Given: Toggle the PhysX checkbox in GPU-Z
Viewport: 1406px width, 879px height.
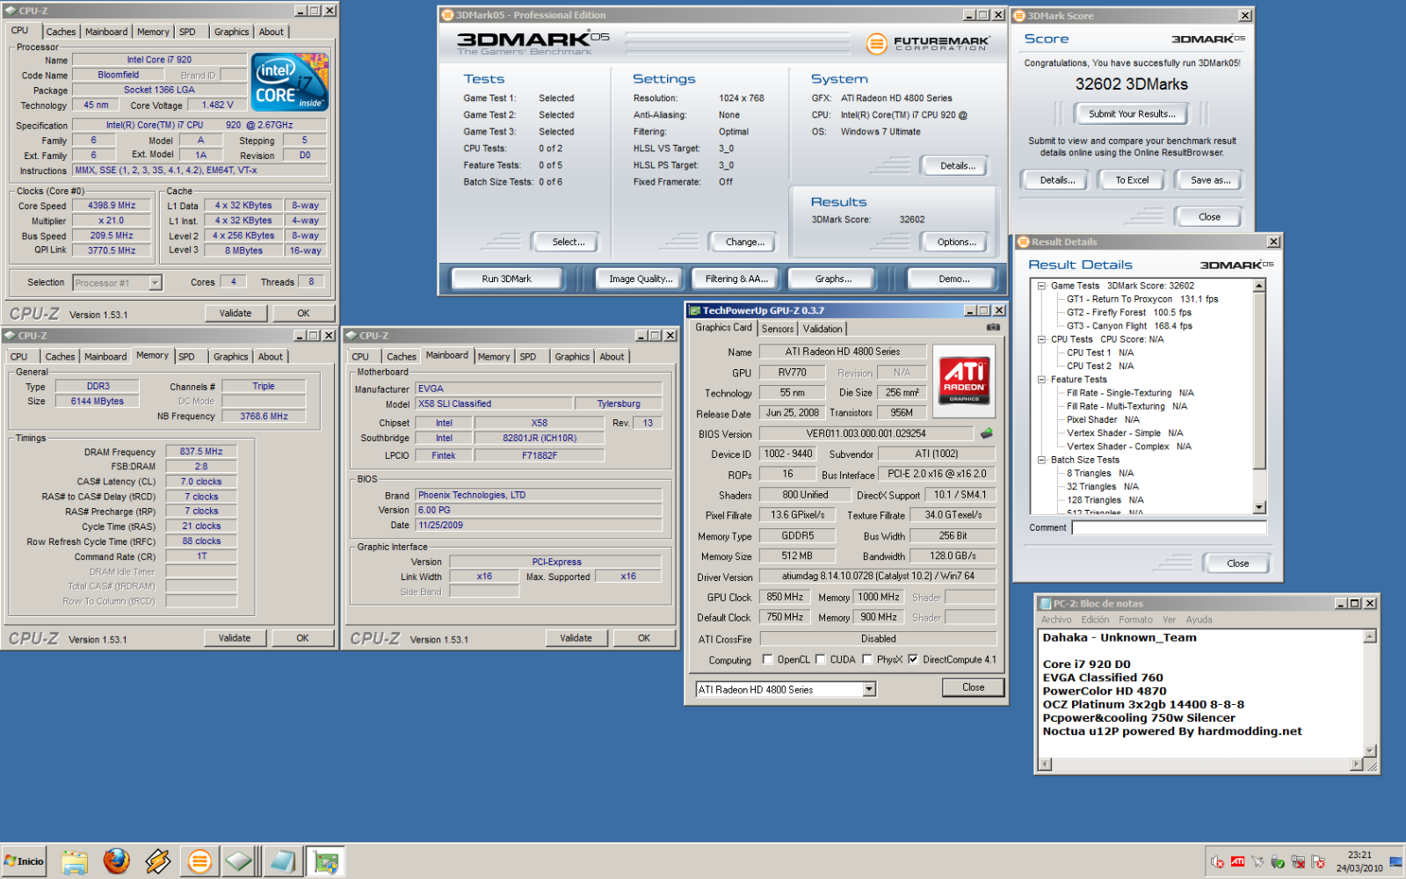Looking at the screenshot, I should [x=867, y=659].
